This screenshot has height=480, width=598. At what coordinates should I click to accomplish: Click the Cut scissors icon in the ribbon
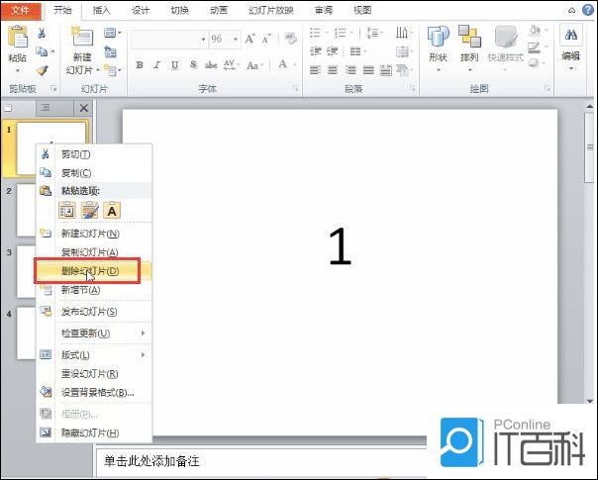coord(42,34)
